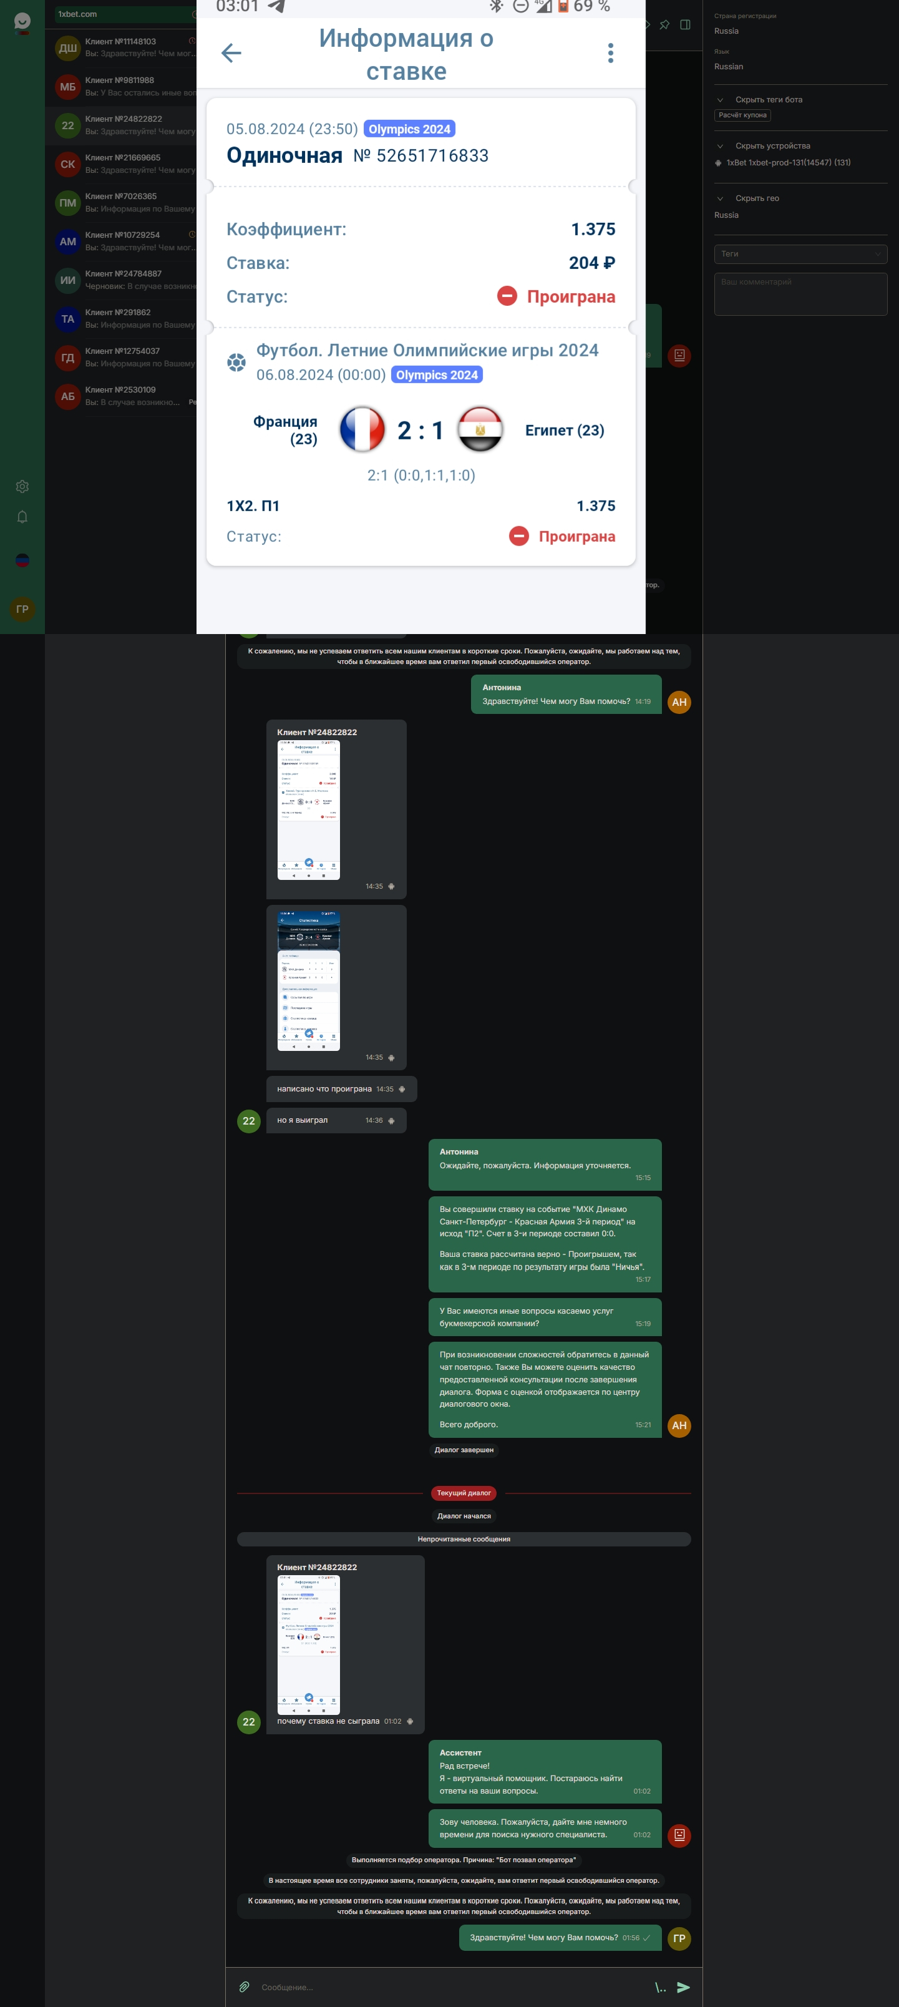Click 'Здравствуйте! Чем могу Вам помочь?' at 01:56

(560, 1938)
